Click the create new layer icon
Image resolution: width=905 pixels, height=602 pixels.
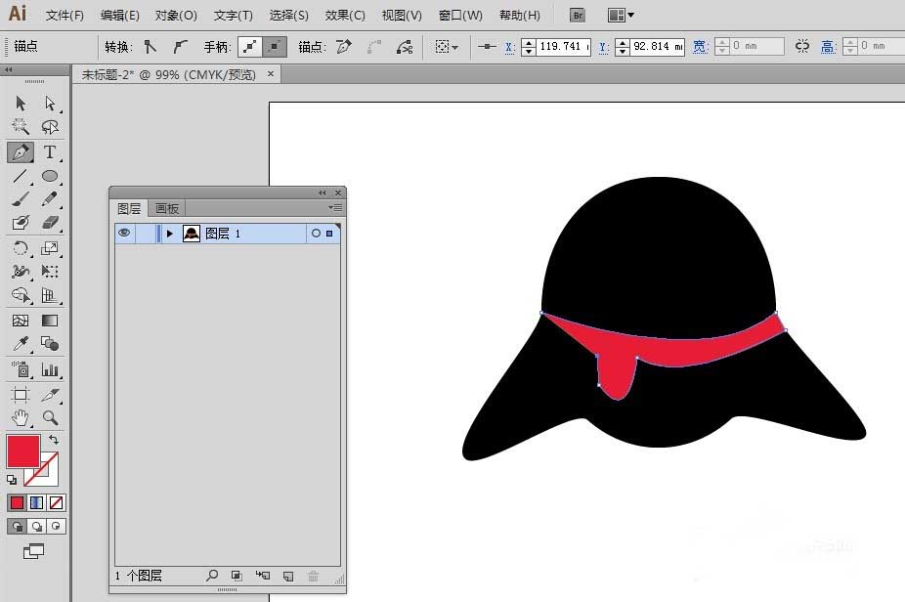click(288, 577)
